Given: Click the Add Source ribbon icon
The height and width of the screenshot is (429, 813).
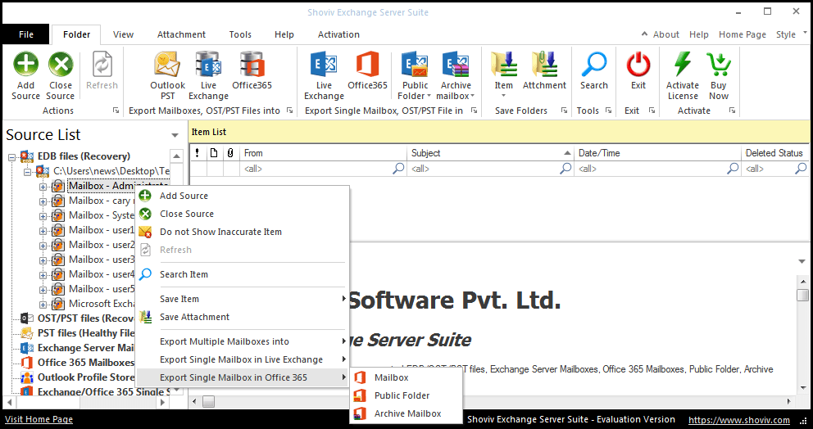Looking at the screenshot, I should [x=25, y=64].
